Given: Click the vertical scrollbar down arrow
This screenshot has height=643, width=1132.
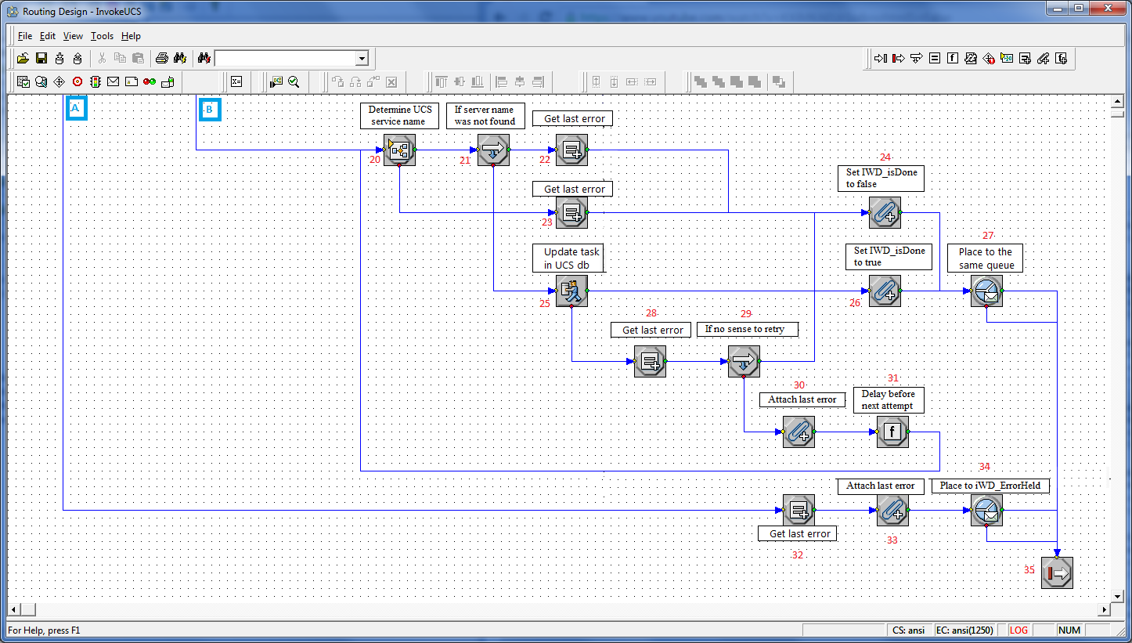Looking at the screenshot, I should (x=1118, y=596).
